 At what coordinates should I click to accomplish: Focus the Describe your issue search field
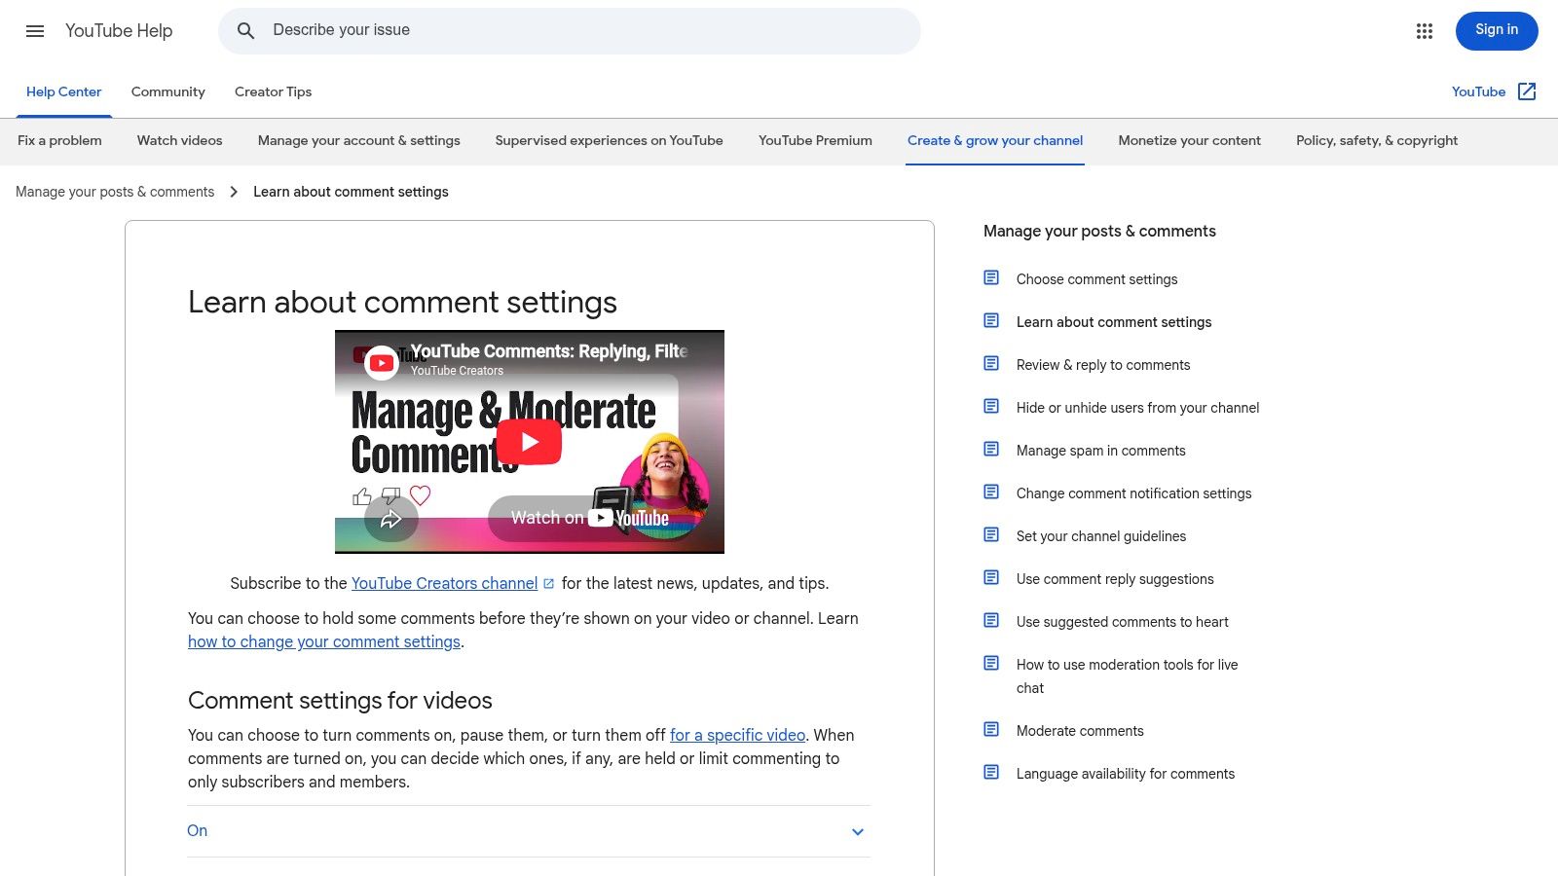570,31
